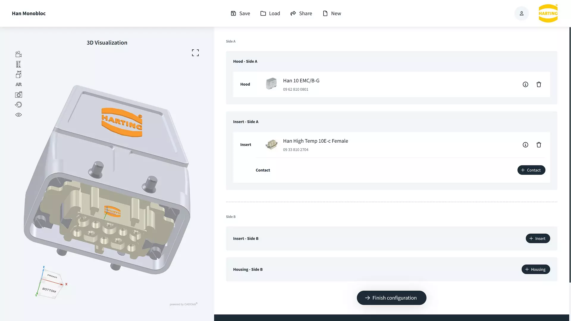Select the hood part number 09 62 810 0801
This screenshot has width=571, height=321.
pos(296,89)
